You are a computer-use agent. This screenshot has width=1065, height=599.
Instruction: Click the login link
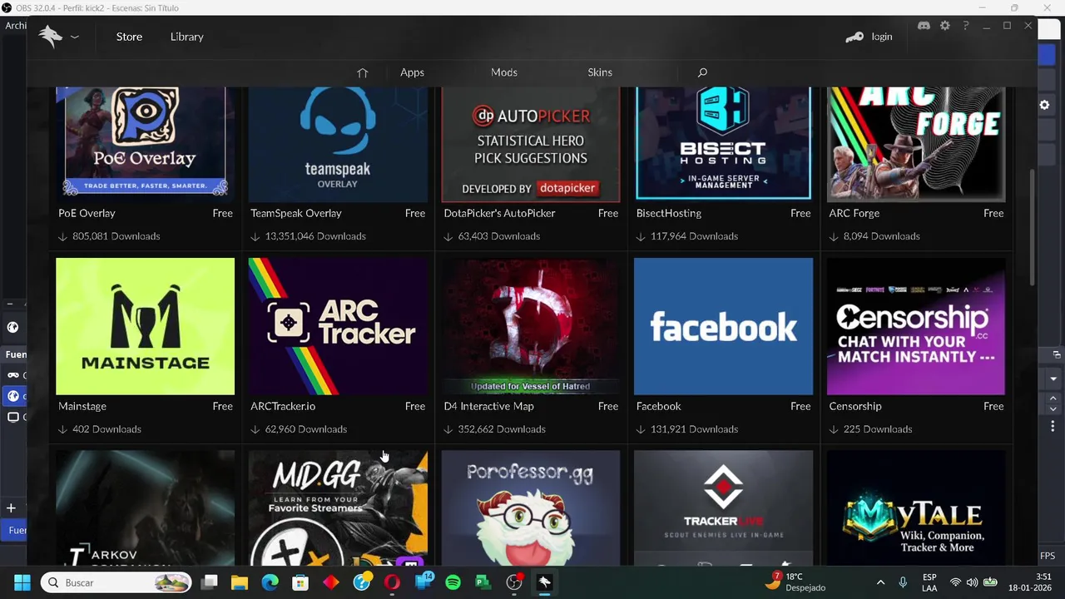[x=882, y=37]
